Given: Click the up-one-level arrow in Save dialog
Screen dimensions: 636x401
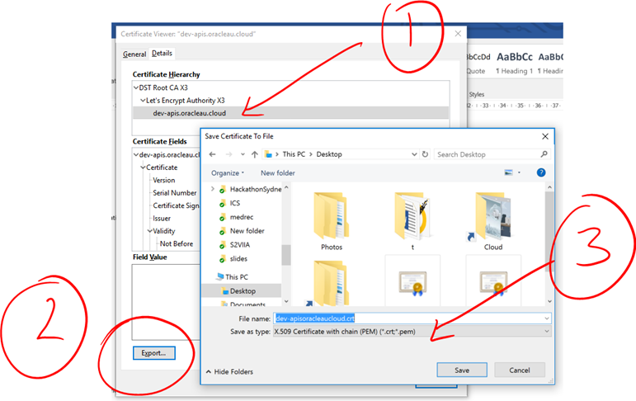Looking at the screenshot, I should [x=255, y=154].
